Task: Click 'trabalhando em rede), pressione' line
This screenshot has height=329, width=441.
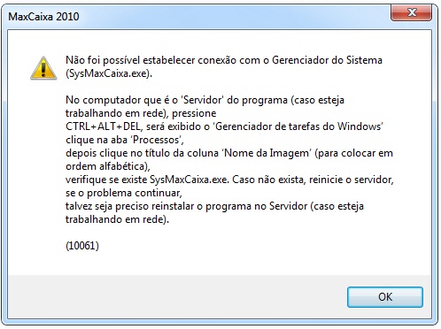Action: click(141, 113)
